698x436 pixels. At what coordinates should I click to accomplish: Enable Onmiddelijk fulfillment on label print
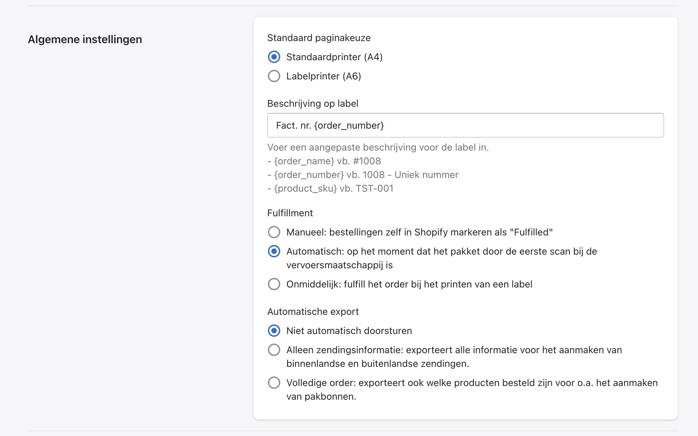pos(274,284)
